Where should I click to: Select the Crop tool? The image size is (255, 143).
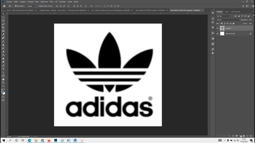pos(3,27)
